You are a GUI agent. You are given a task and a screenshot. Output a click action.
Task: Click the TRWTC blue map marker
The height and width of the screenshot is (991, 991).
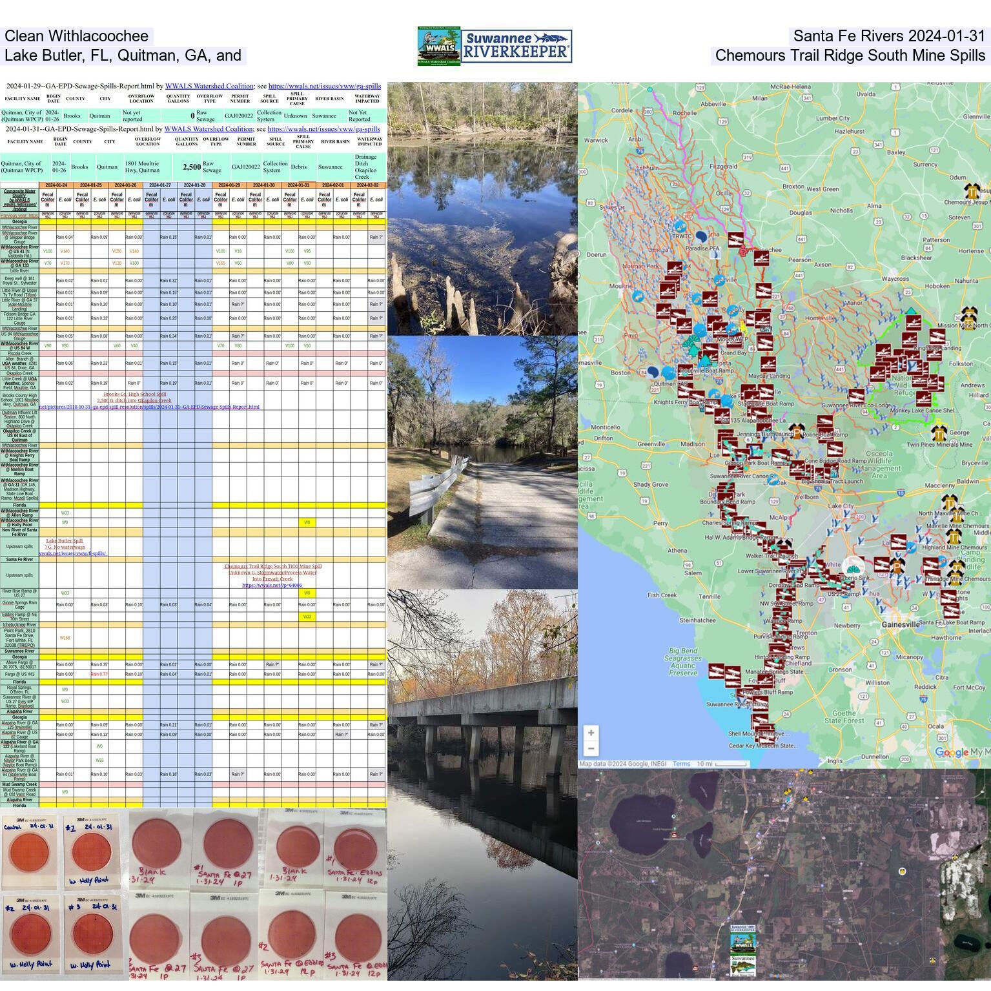(680, 227)
